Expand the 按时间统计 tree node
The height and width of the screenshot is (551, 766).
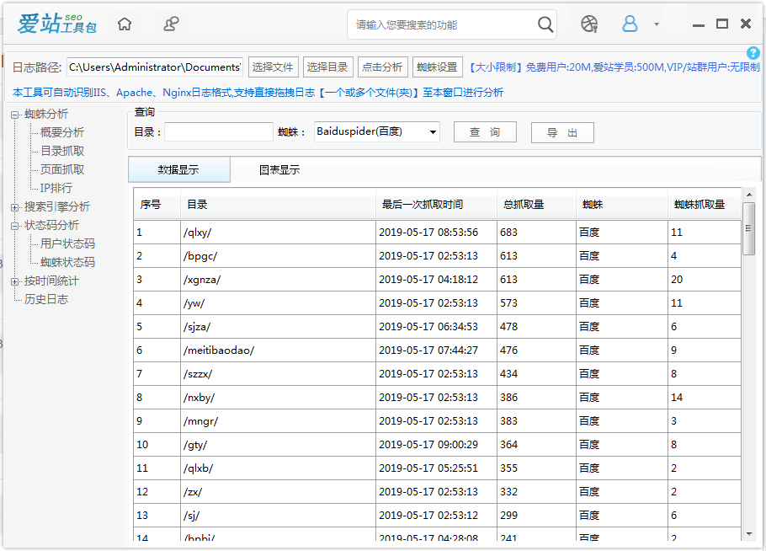point(15,281)
